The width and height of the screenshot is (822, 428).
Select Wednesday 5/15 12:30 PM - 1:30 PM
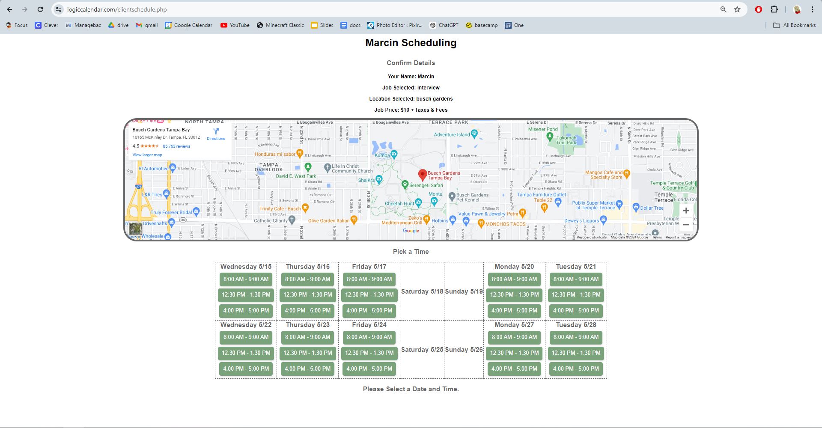[246, 295]
